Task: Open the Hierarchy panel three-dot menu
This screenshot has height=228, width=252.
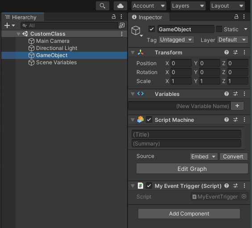Action: coord(121,17)
